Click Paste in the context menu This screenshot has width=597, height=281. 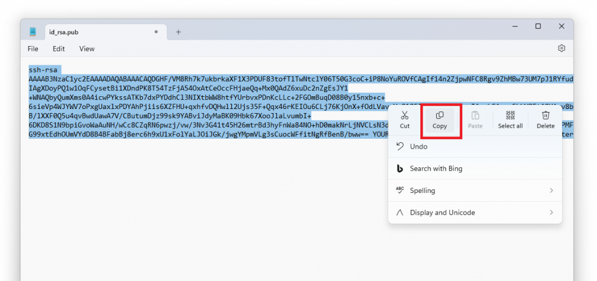[475, 120]
